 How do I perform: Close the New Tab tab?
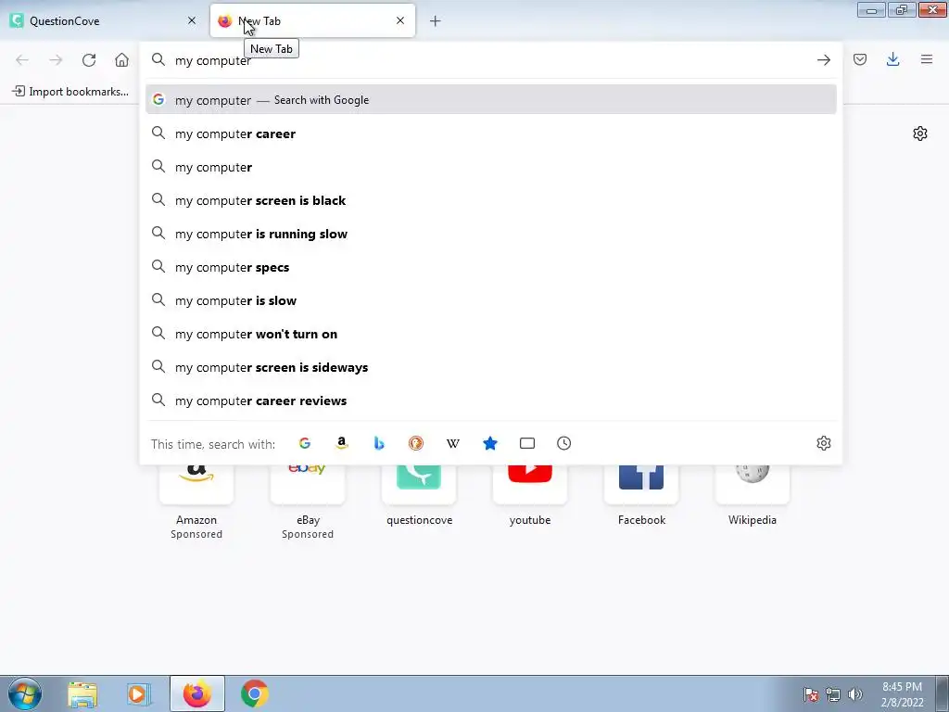pos(400,20)
